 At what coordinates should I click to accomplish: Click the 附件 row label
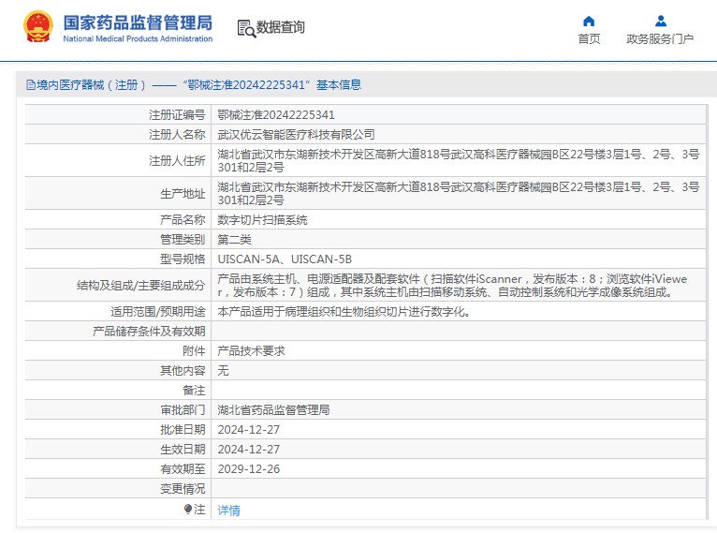[x=194, y=351]
